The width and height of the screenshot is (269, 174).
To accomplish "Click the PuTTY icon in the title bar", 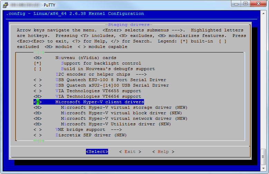I will [5, 5].
